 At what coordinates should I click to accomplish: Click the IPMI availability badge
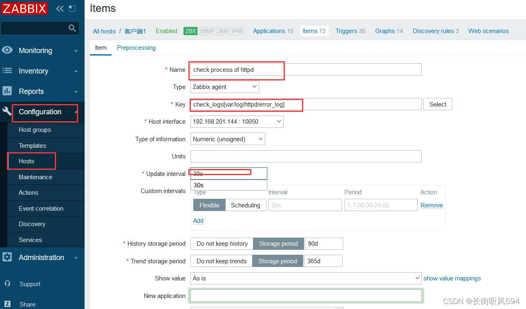237,31
